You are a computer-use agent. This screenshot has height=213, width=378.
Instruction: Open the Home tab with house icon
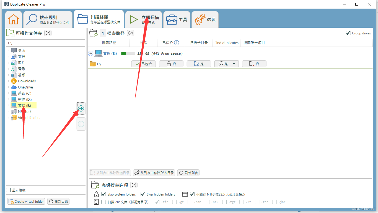pyautogui.click(x=14, y=19)
